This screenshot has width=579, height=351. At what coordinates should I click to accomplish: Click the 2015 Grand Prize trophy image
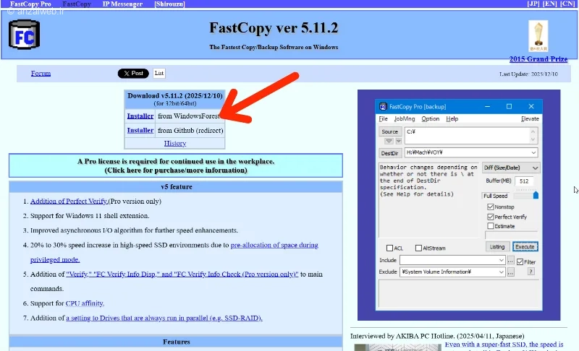point(538,35)
